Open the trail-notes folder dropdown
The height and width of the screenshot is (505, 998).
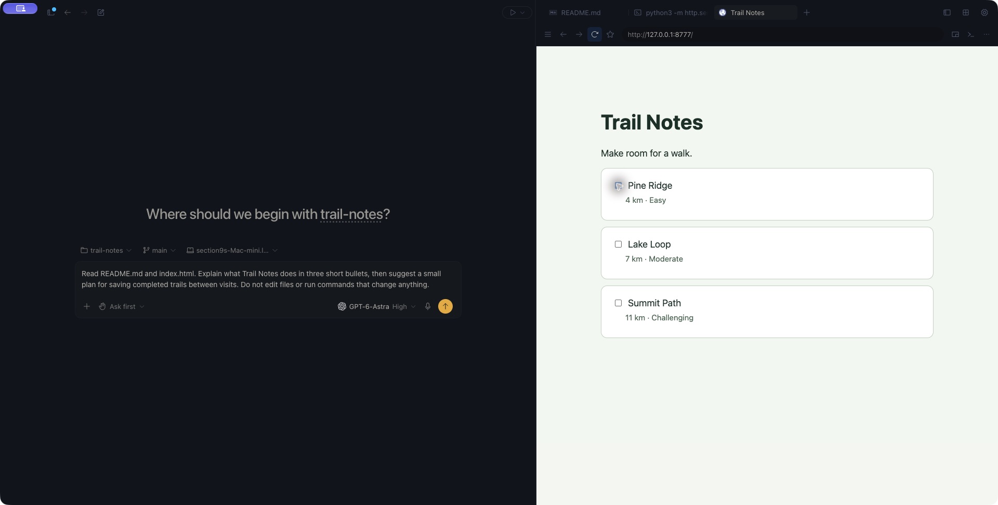[x=106, y=250]
